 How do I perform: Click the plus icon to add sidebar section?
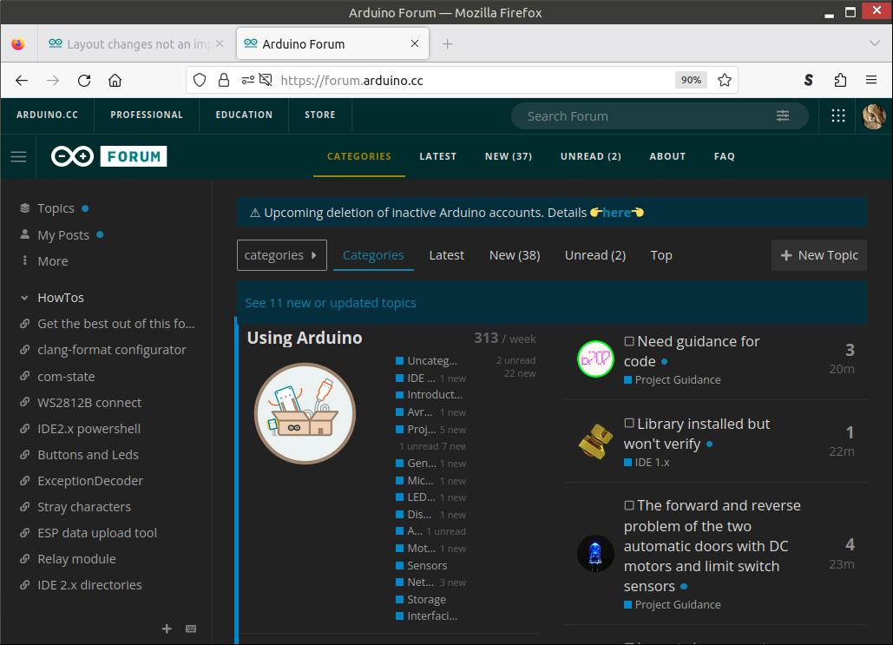click(x=166, y=629)
